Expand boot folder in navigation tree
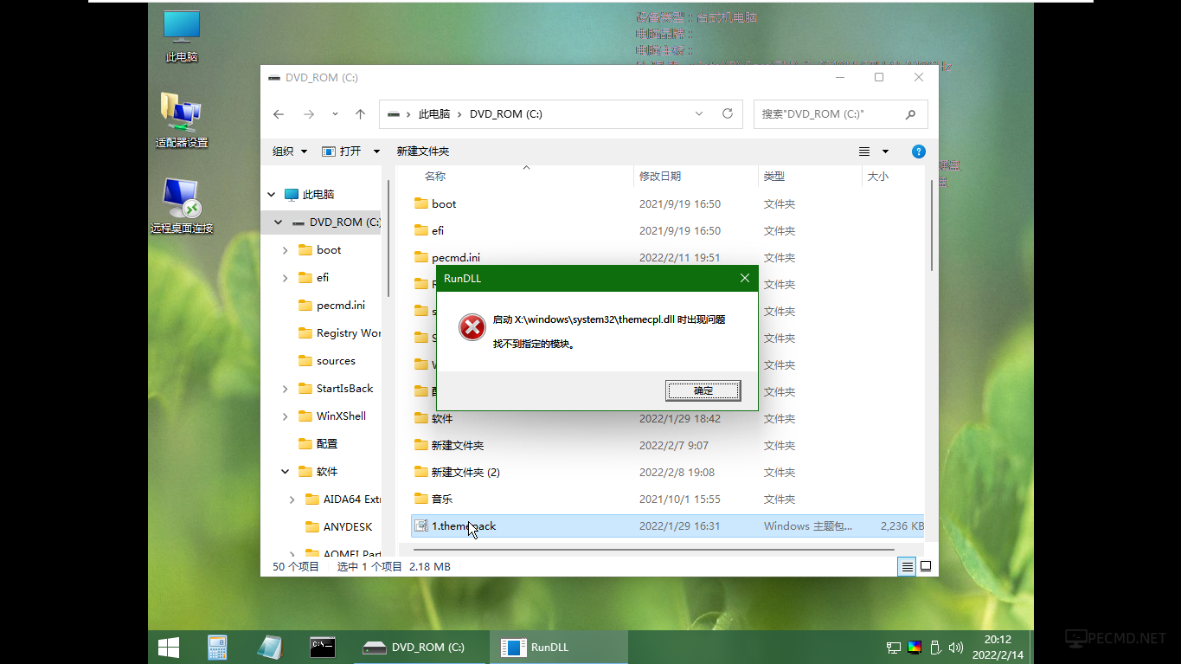This screenshot has height=664, width=1181. 286,250
